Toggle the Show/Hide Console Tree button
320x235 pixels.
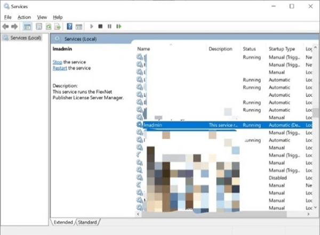(x=27, y=26)
